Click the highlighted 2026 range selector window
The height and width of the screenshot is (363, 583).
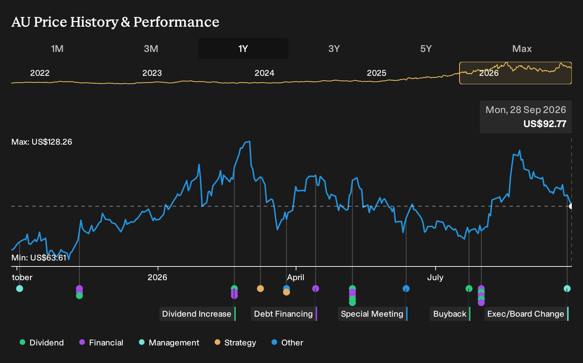click(x=515, y=73)
